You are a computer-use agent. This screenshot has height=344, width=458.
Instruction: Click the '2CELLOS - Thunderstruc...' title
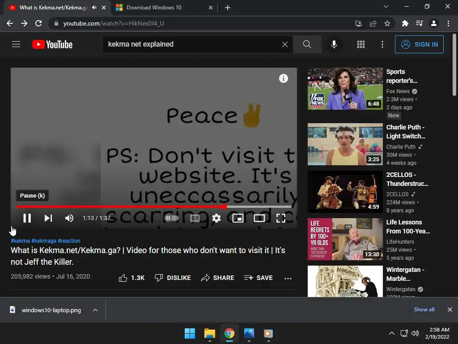point(407,179)
